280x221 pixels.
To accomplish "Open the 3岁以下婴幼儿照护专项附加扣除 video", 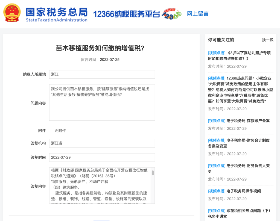I will (x=239, y=55).
